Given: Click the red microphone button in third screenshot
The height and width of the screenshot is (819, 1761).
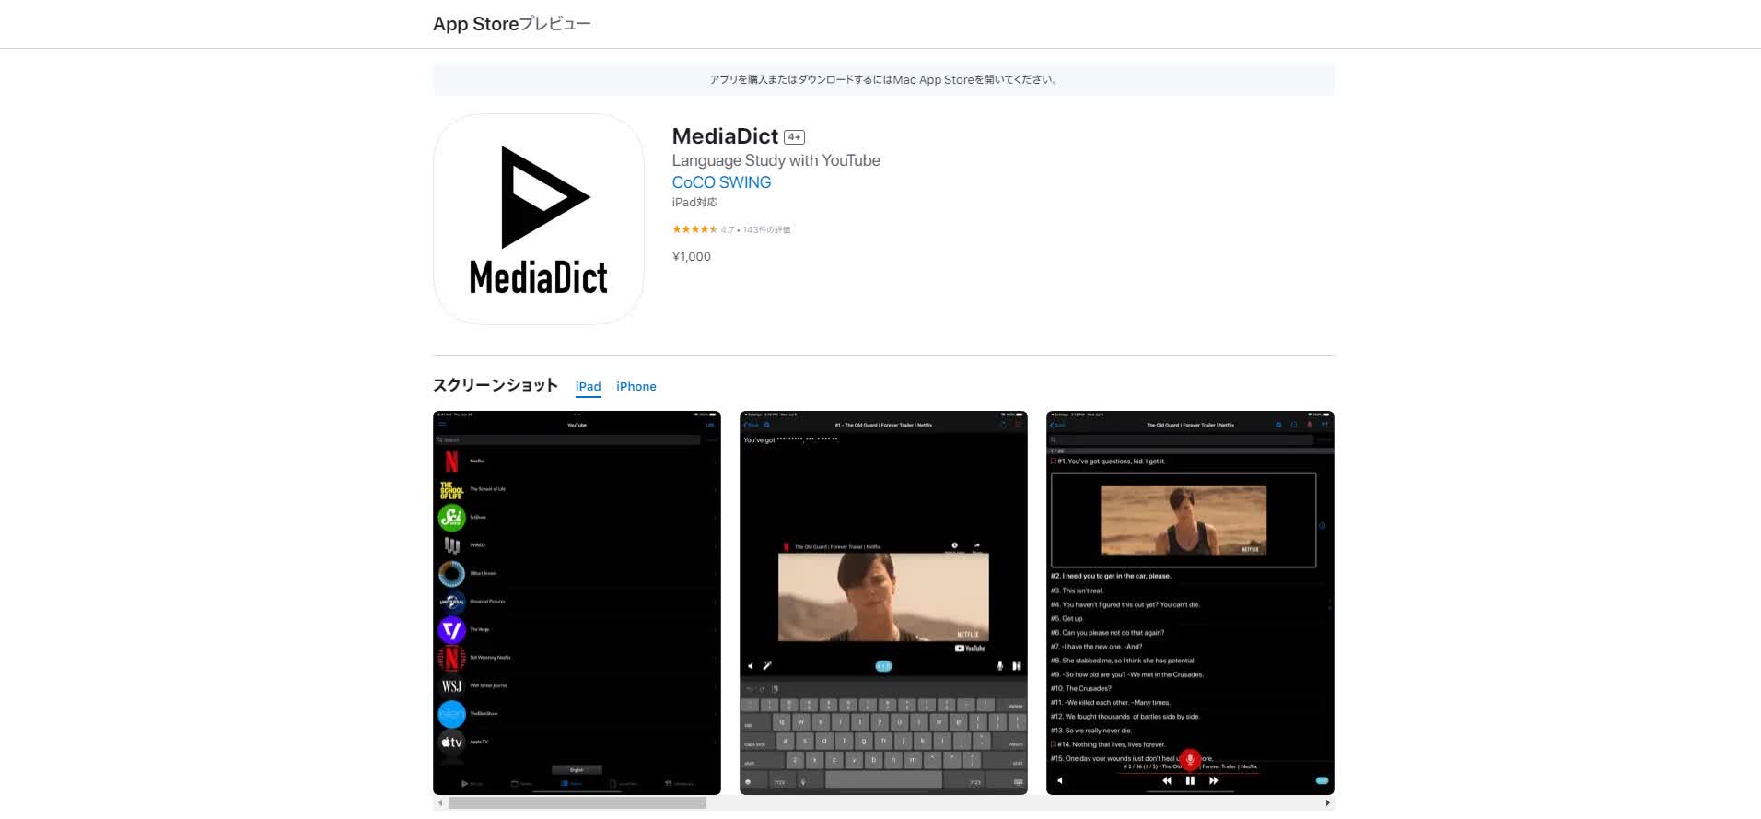Looking at the screenshot, I should click(x=1190, y=759).
